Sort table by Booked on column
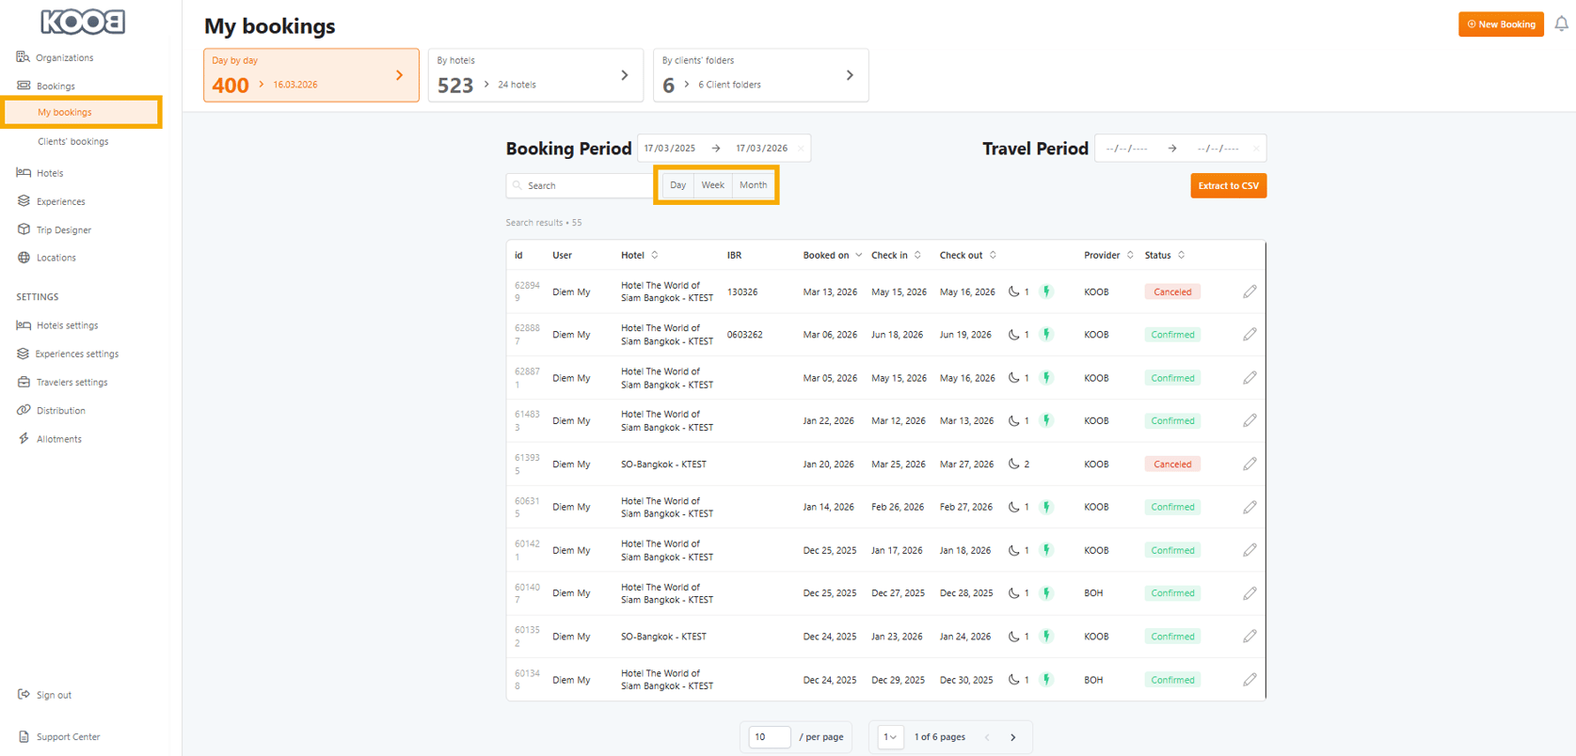 (858, 255)
